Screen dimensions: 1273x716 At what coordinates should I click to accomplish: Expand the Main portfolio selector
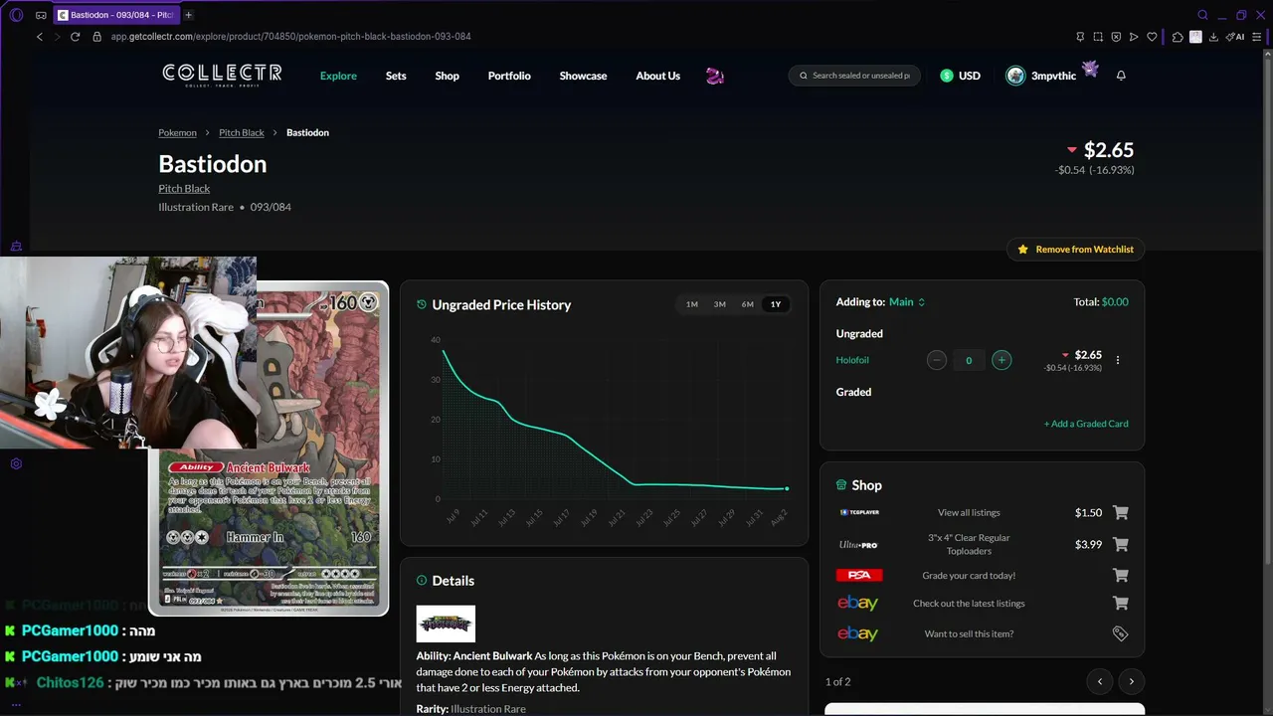907,302
